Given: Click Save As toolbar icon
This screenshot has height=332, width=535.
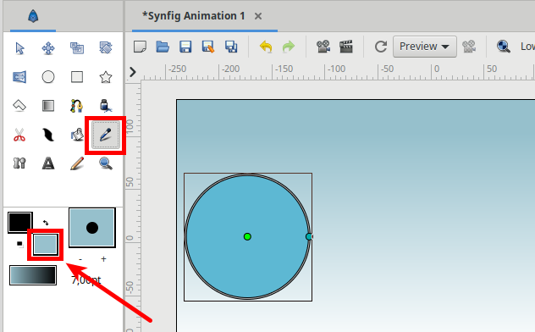Looking at the screenshot, I should point(208,47).
